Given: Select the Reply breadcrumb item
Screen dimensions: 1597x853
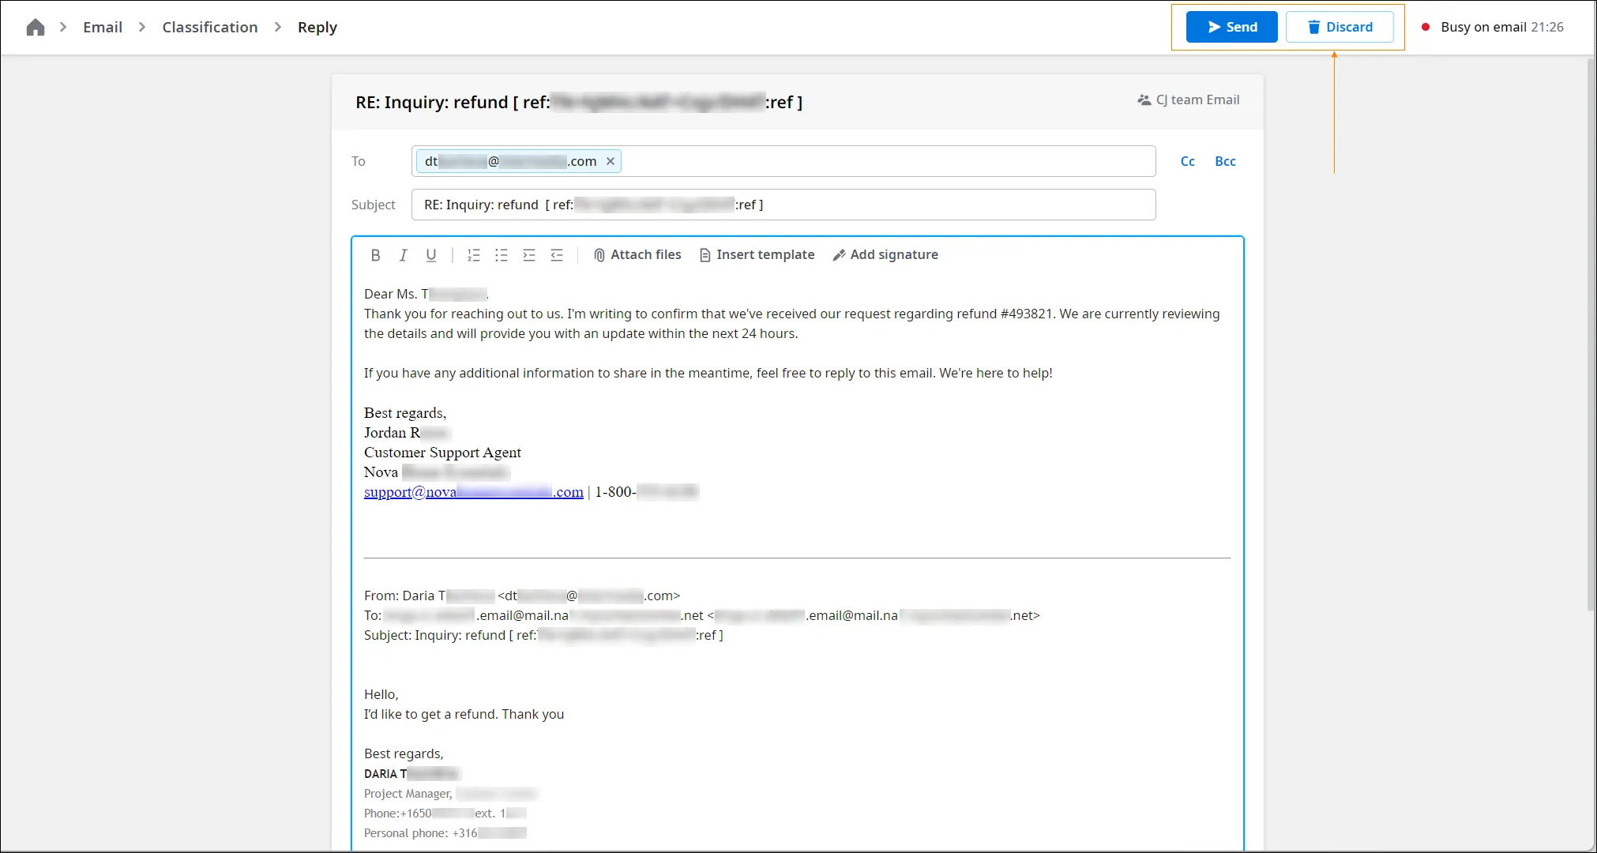Looking at the screenshot, I should click(x=318, y=28).
